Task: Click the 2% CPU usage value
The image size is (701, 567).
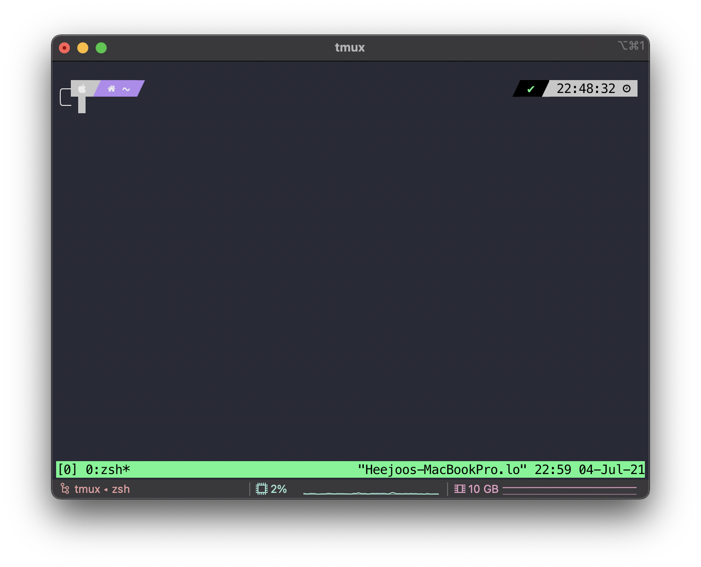Action: (x=279, y=489)
